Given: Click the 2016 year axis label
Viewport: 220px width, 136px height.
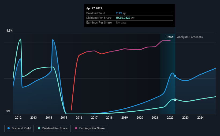Looking at the screenshot, I should click(79, 118).
